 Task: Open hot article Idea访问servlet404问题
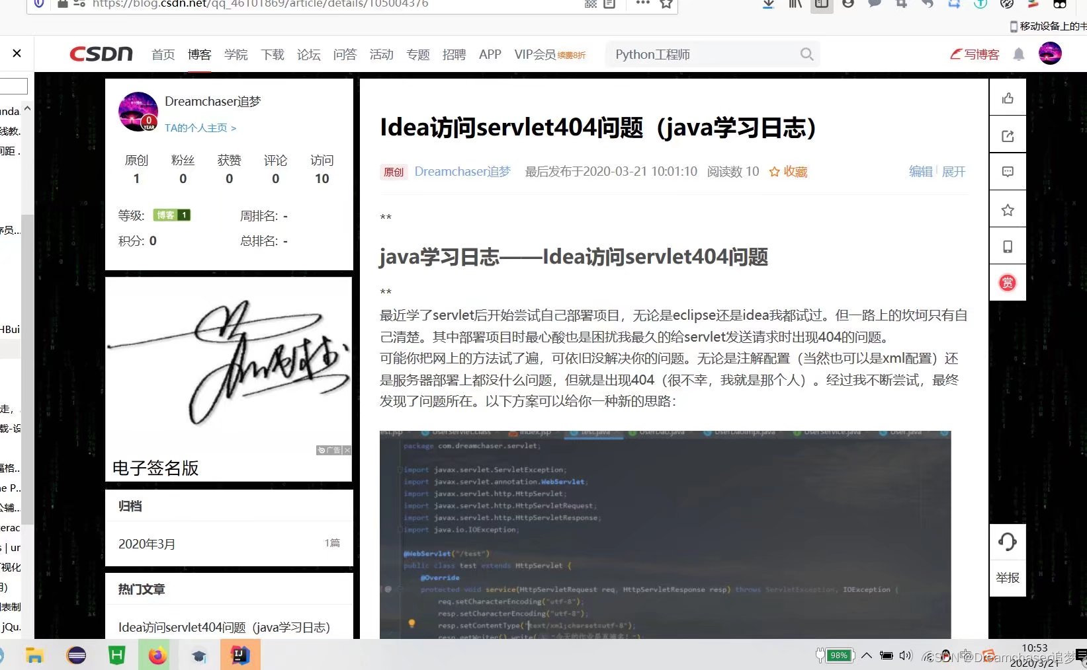[x=224, y=627]
